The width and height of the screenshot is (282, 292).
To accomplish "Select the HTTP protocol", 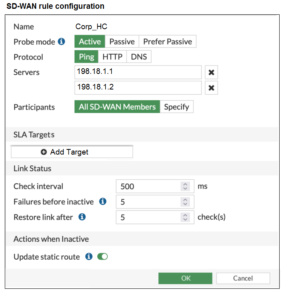I will coord(112,57).
